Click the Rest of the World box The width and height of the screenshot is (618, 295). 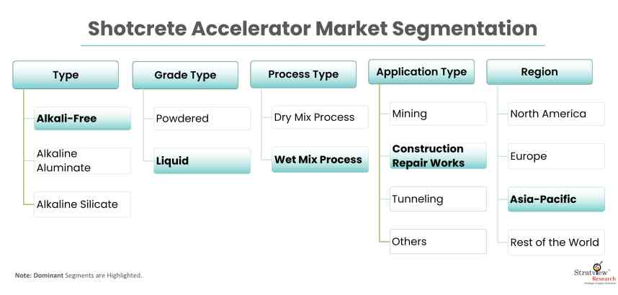(x=556, y=241)
